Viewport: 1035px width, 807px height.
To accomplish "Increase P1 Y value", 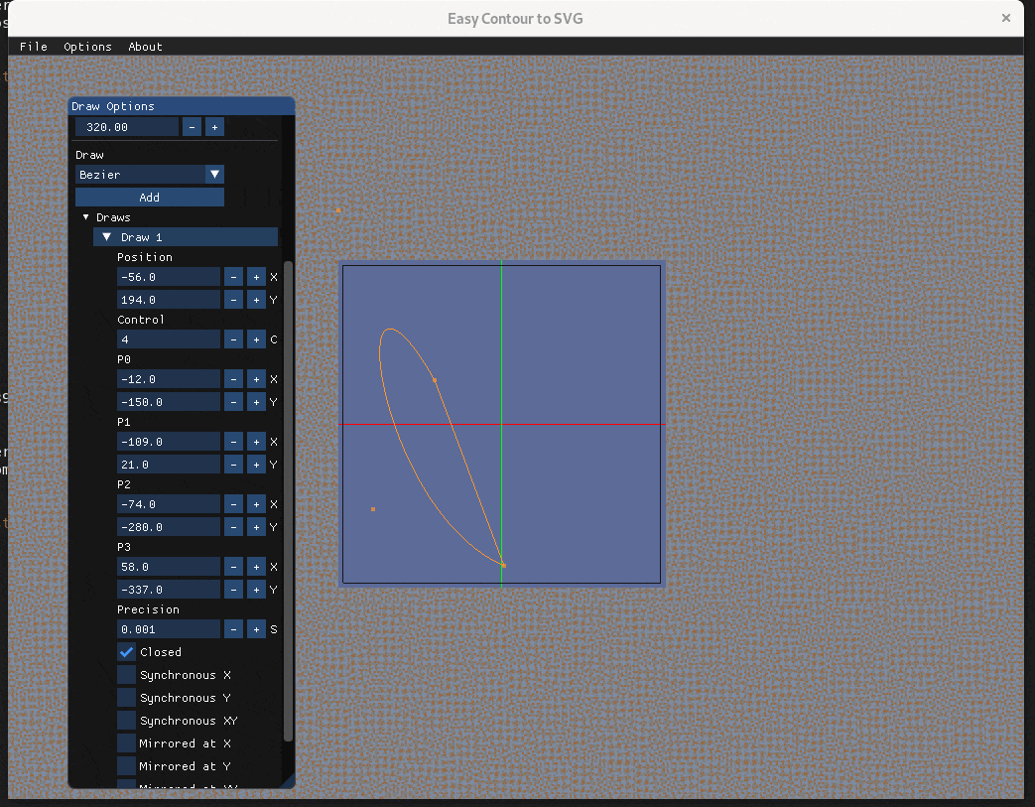I will click(256, 465).
